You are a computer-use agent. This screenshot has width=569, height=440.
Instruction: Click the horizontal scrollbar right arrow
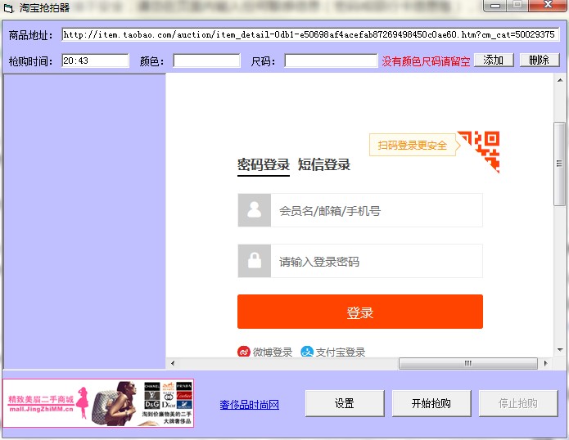point(546,363)
